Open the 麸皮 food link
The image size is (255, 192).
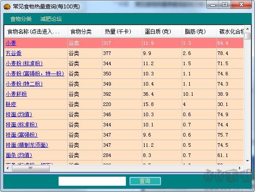(x=11, y=104)
